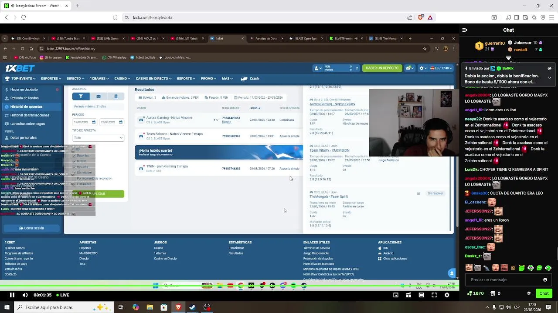Mute the Kick stream volume

(x=25, y=295)
